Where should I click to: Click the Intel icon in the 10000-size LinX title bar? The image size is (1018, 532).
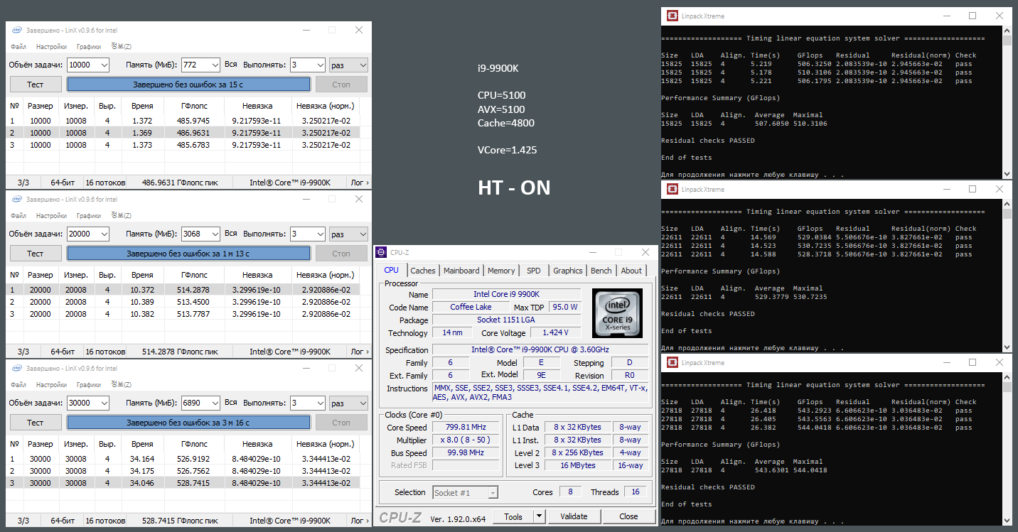[16, 30]
